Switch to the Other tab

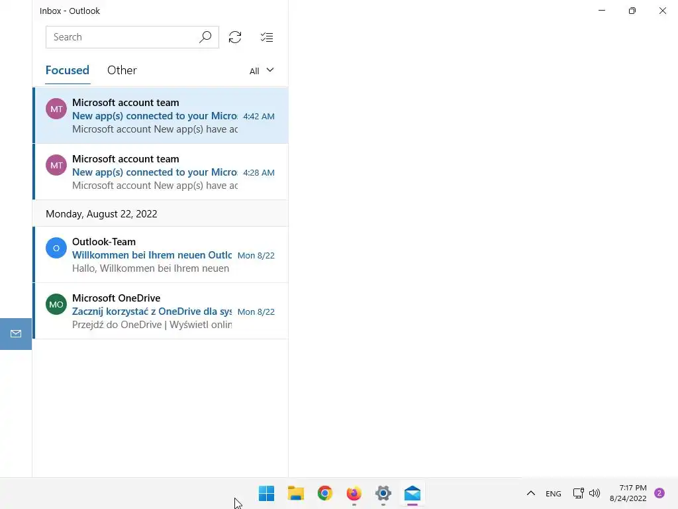tap(122, 70)
